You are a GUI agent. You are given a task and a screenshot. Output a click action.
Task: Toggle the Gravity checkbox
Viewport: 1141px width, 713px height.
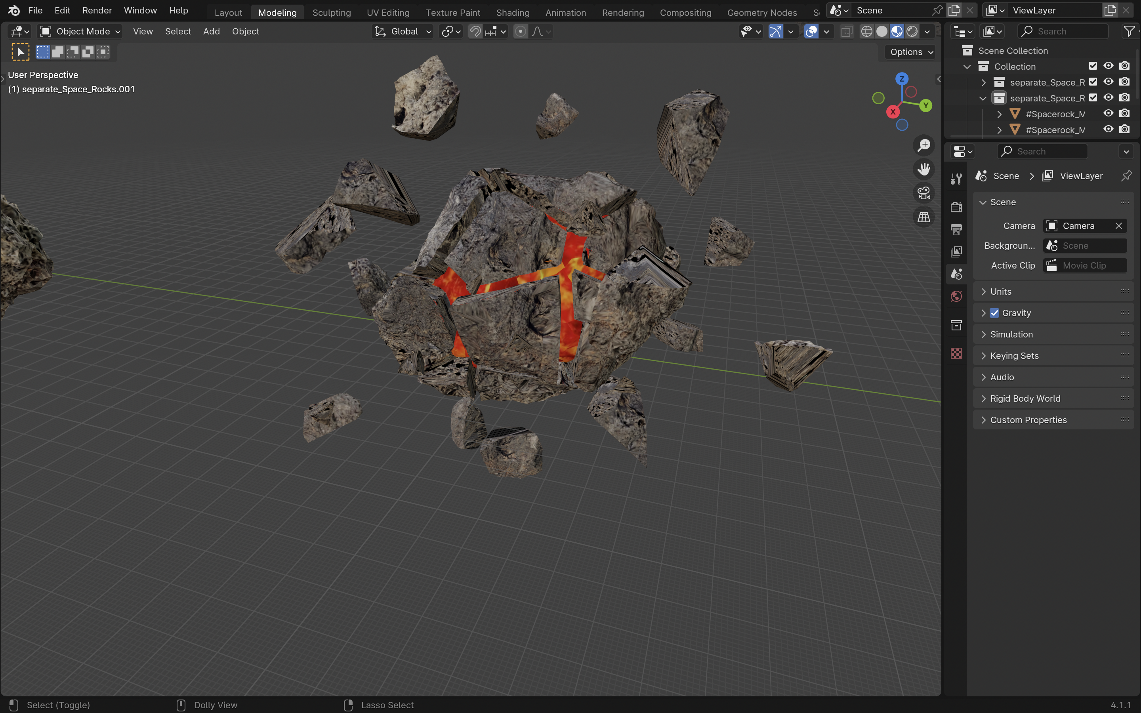pos(994,313)
